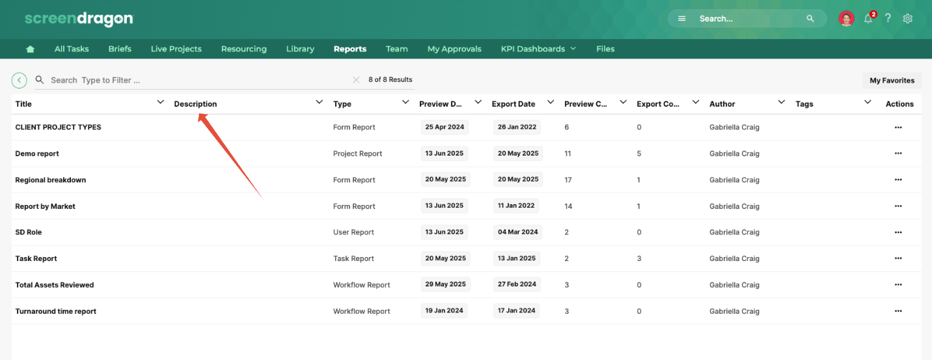Expand the Author column dropdown
Viewport: 932px width, 360px height.
pos(782,102)
